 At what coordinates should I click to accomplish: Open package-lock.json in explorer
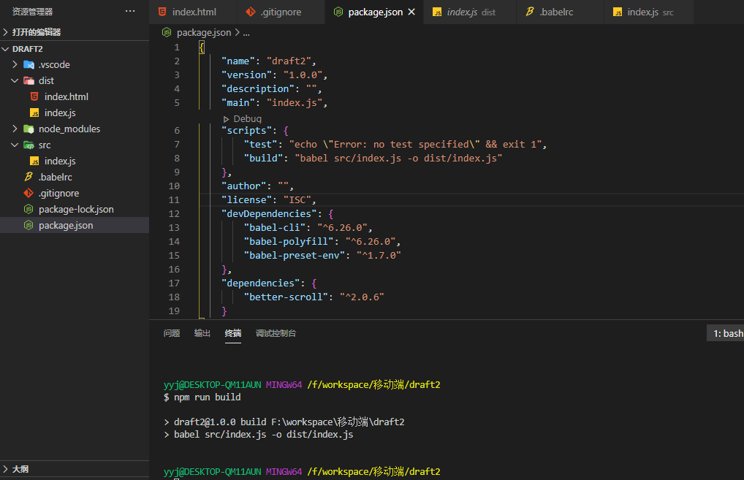coord(76,209)
